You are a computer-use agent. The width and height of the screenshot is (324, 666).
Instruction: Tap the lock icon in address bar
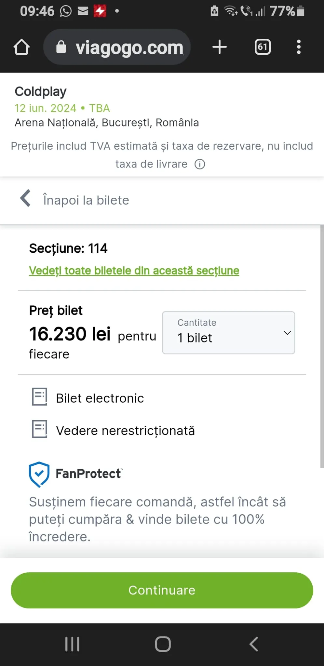[61, 47]
